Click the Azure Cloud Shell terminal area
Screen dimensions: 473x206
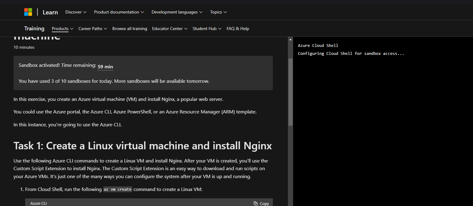click(x=383, y=121)
